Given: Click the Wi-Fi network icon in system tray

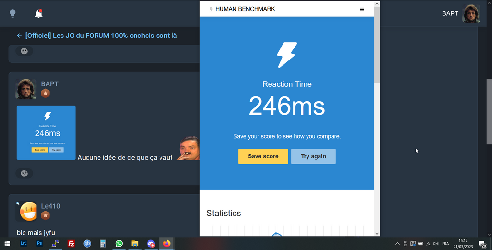Looking at the screenshot, I should pos(428,244).
